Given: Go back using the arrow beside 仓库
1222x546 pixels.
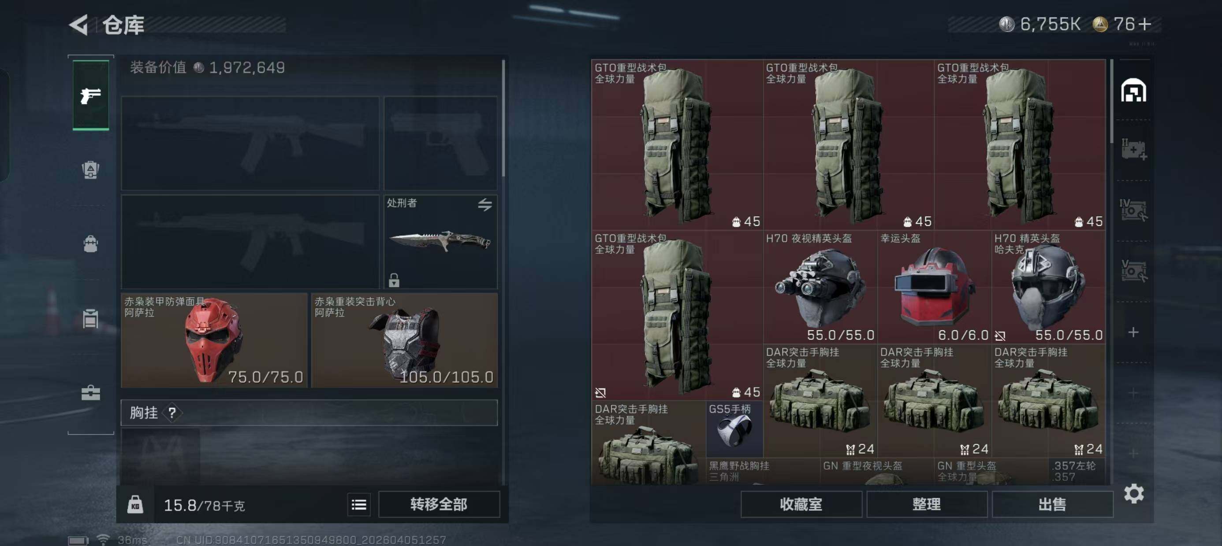Looking at the screenshot, I should pyautogui.click(x=79, y=25).
